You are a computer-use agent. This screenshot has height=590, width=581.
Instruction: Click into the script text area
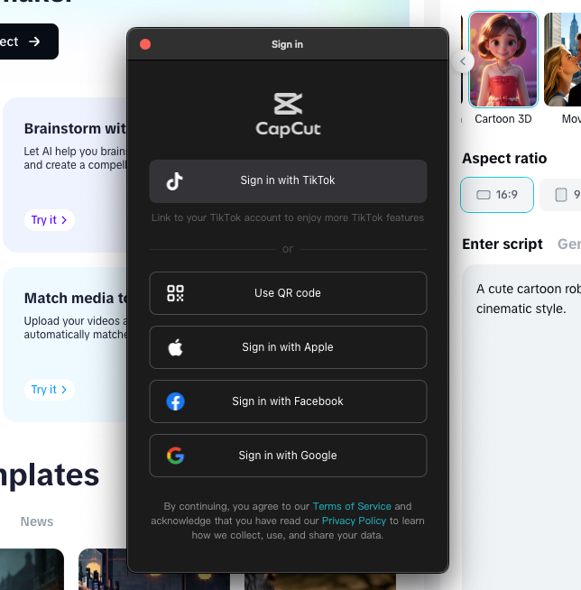tap(523, 414)
